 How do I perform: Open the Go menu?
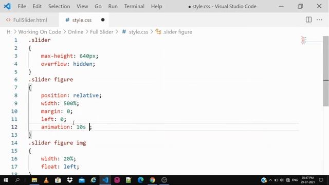coord(98,6)
